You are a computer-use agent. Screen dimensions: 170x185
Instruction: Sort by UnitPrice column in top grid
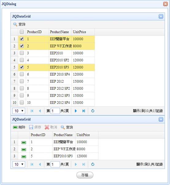79,32
